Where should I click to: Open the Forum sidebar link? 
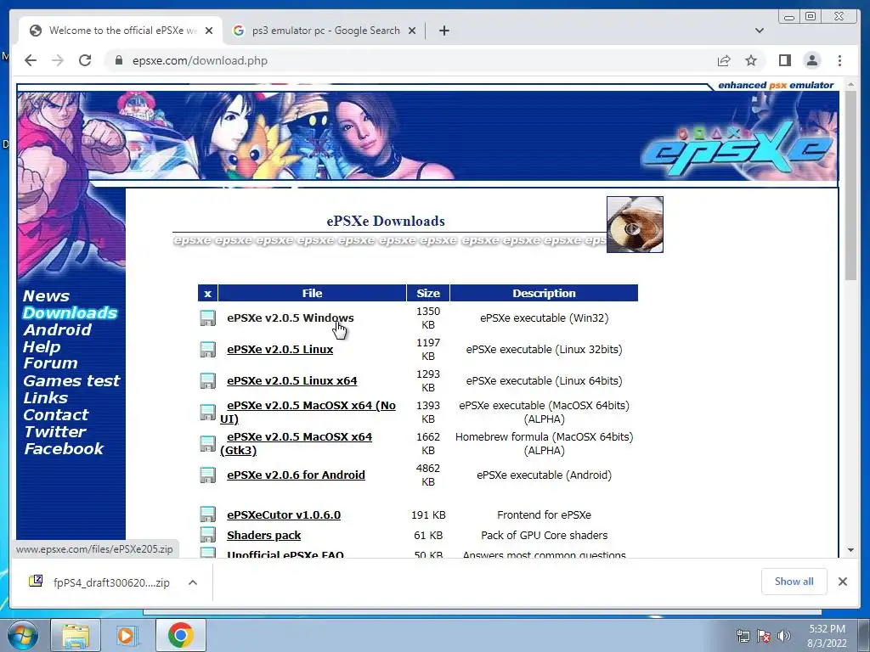click(x=50, y=363)
